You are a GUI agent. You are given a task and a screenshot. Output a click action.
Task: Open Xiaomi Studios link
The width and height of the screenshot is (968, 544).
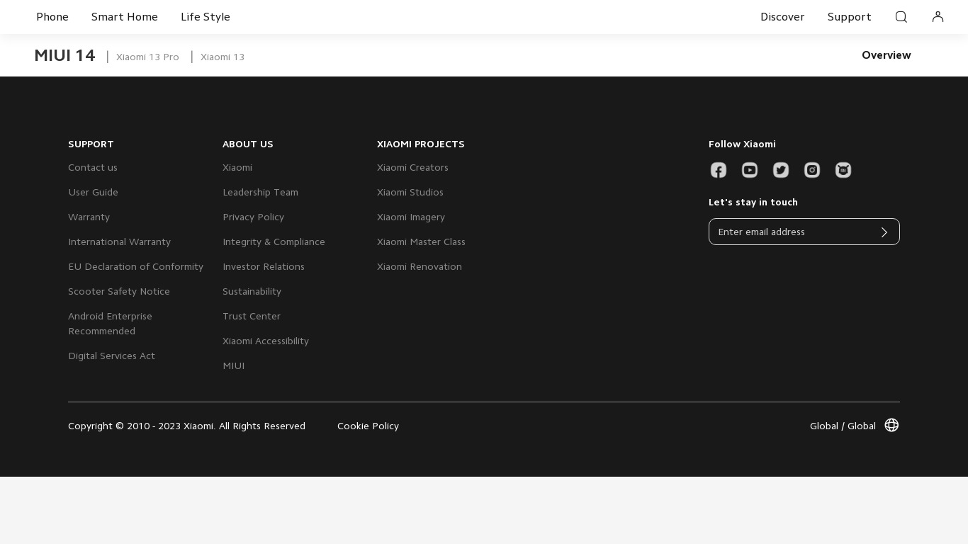click(x=410, y=192)
